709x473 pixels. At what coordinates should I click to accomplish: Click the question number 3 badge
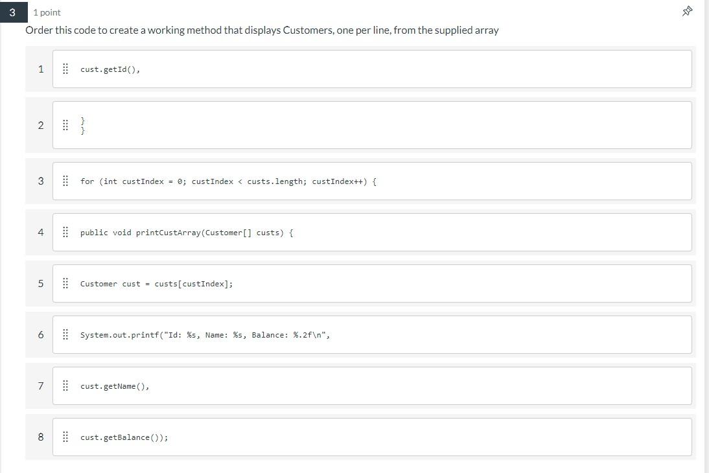14,12
